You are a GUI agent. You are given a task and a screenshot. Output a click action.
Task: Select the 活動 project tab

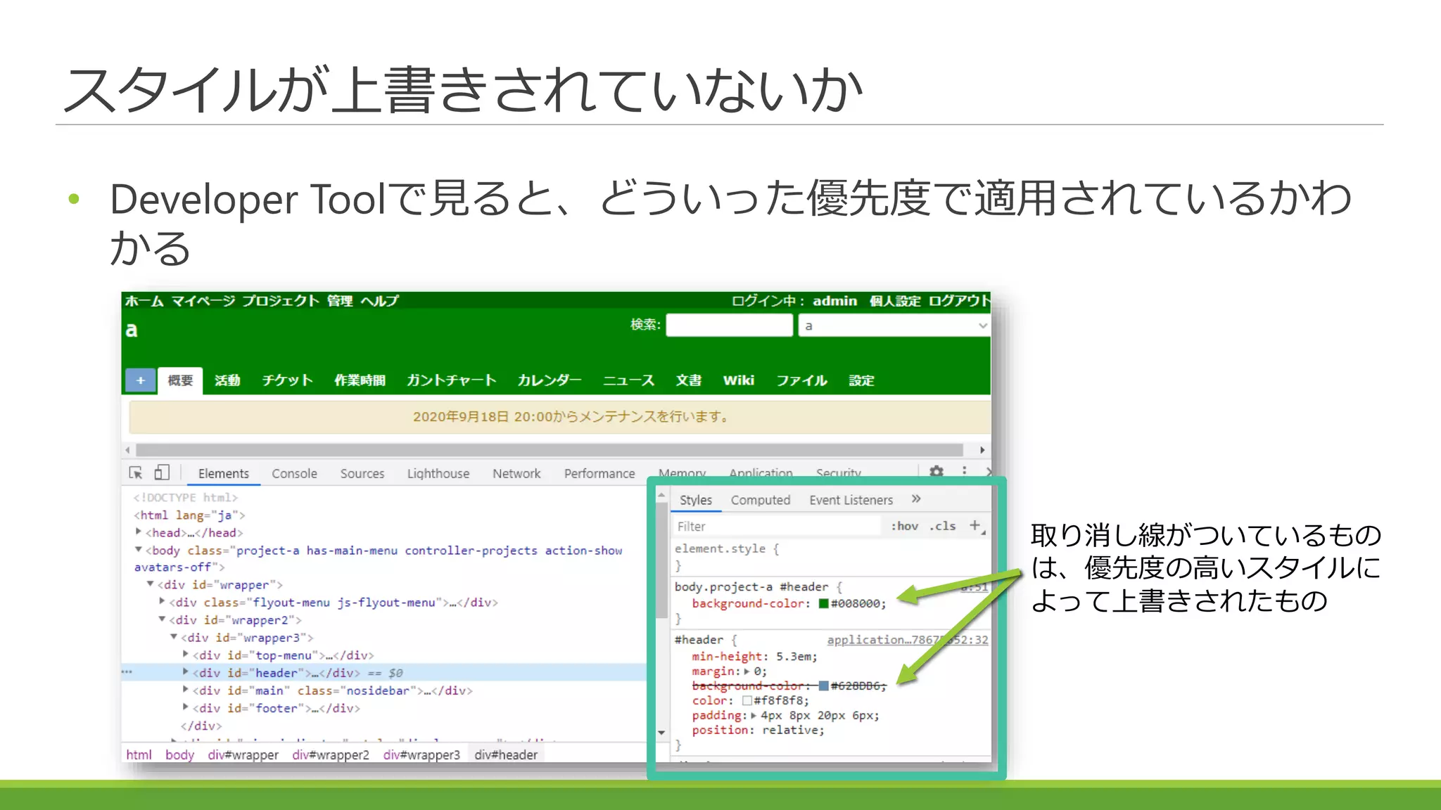[x=227, y=380]
